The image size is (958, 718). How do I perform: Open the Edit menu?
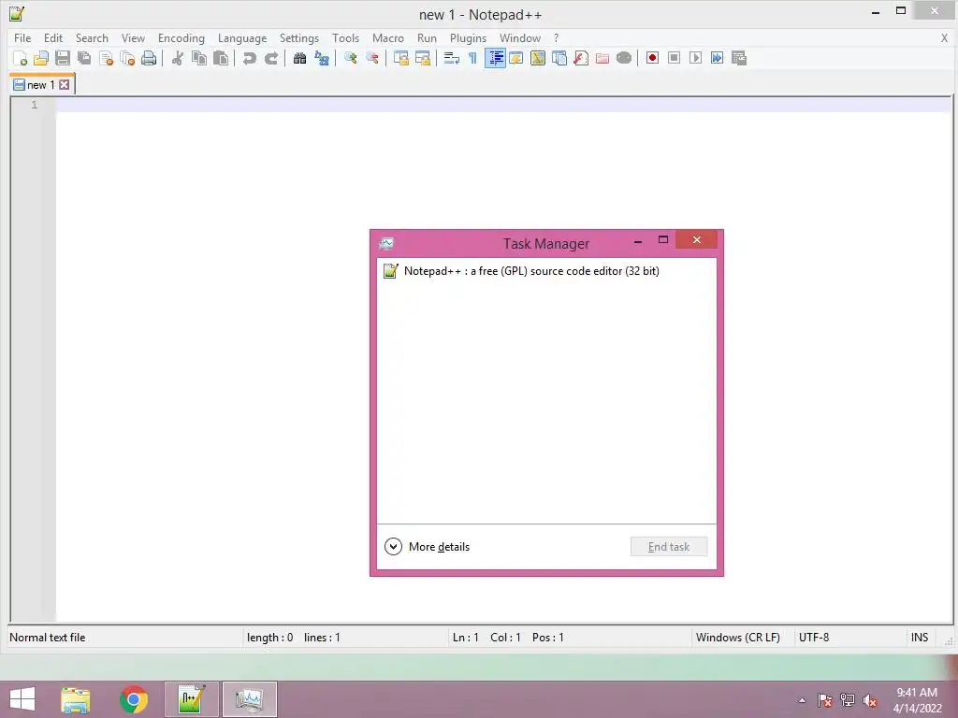point(53,37)
